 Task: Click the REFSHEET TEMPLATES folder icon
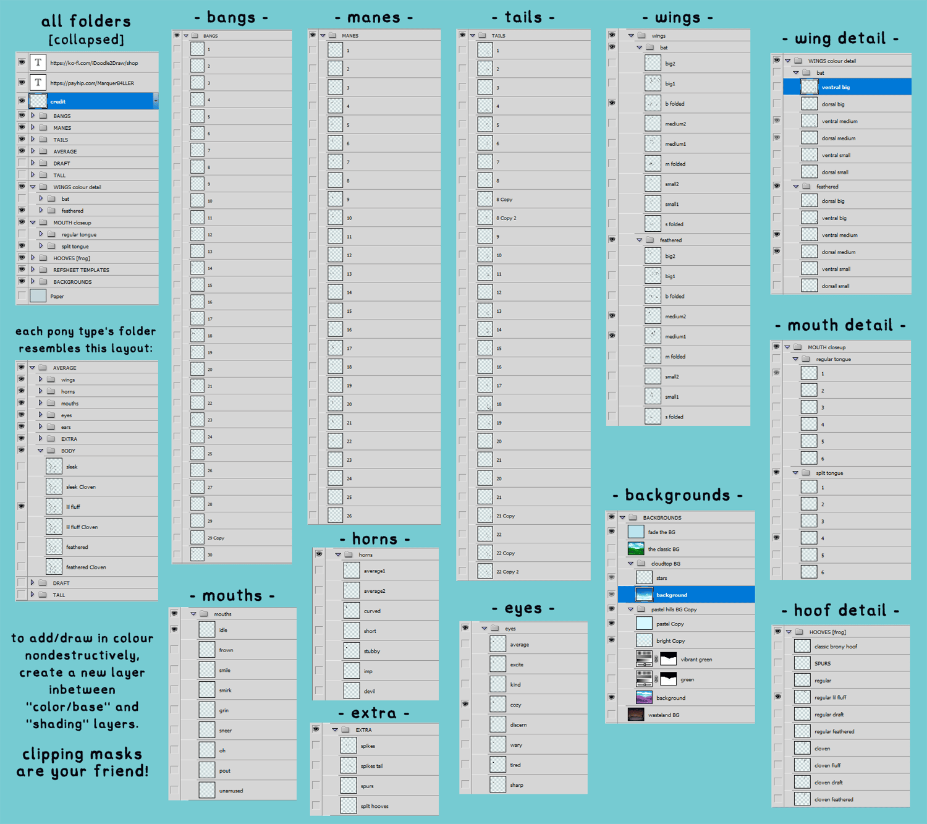[43, 270]
